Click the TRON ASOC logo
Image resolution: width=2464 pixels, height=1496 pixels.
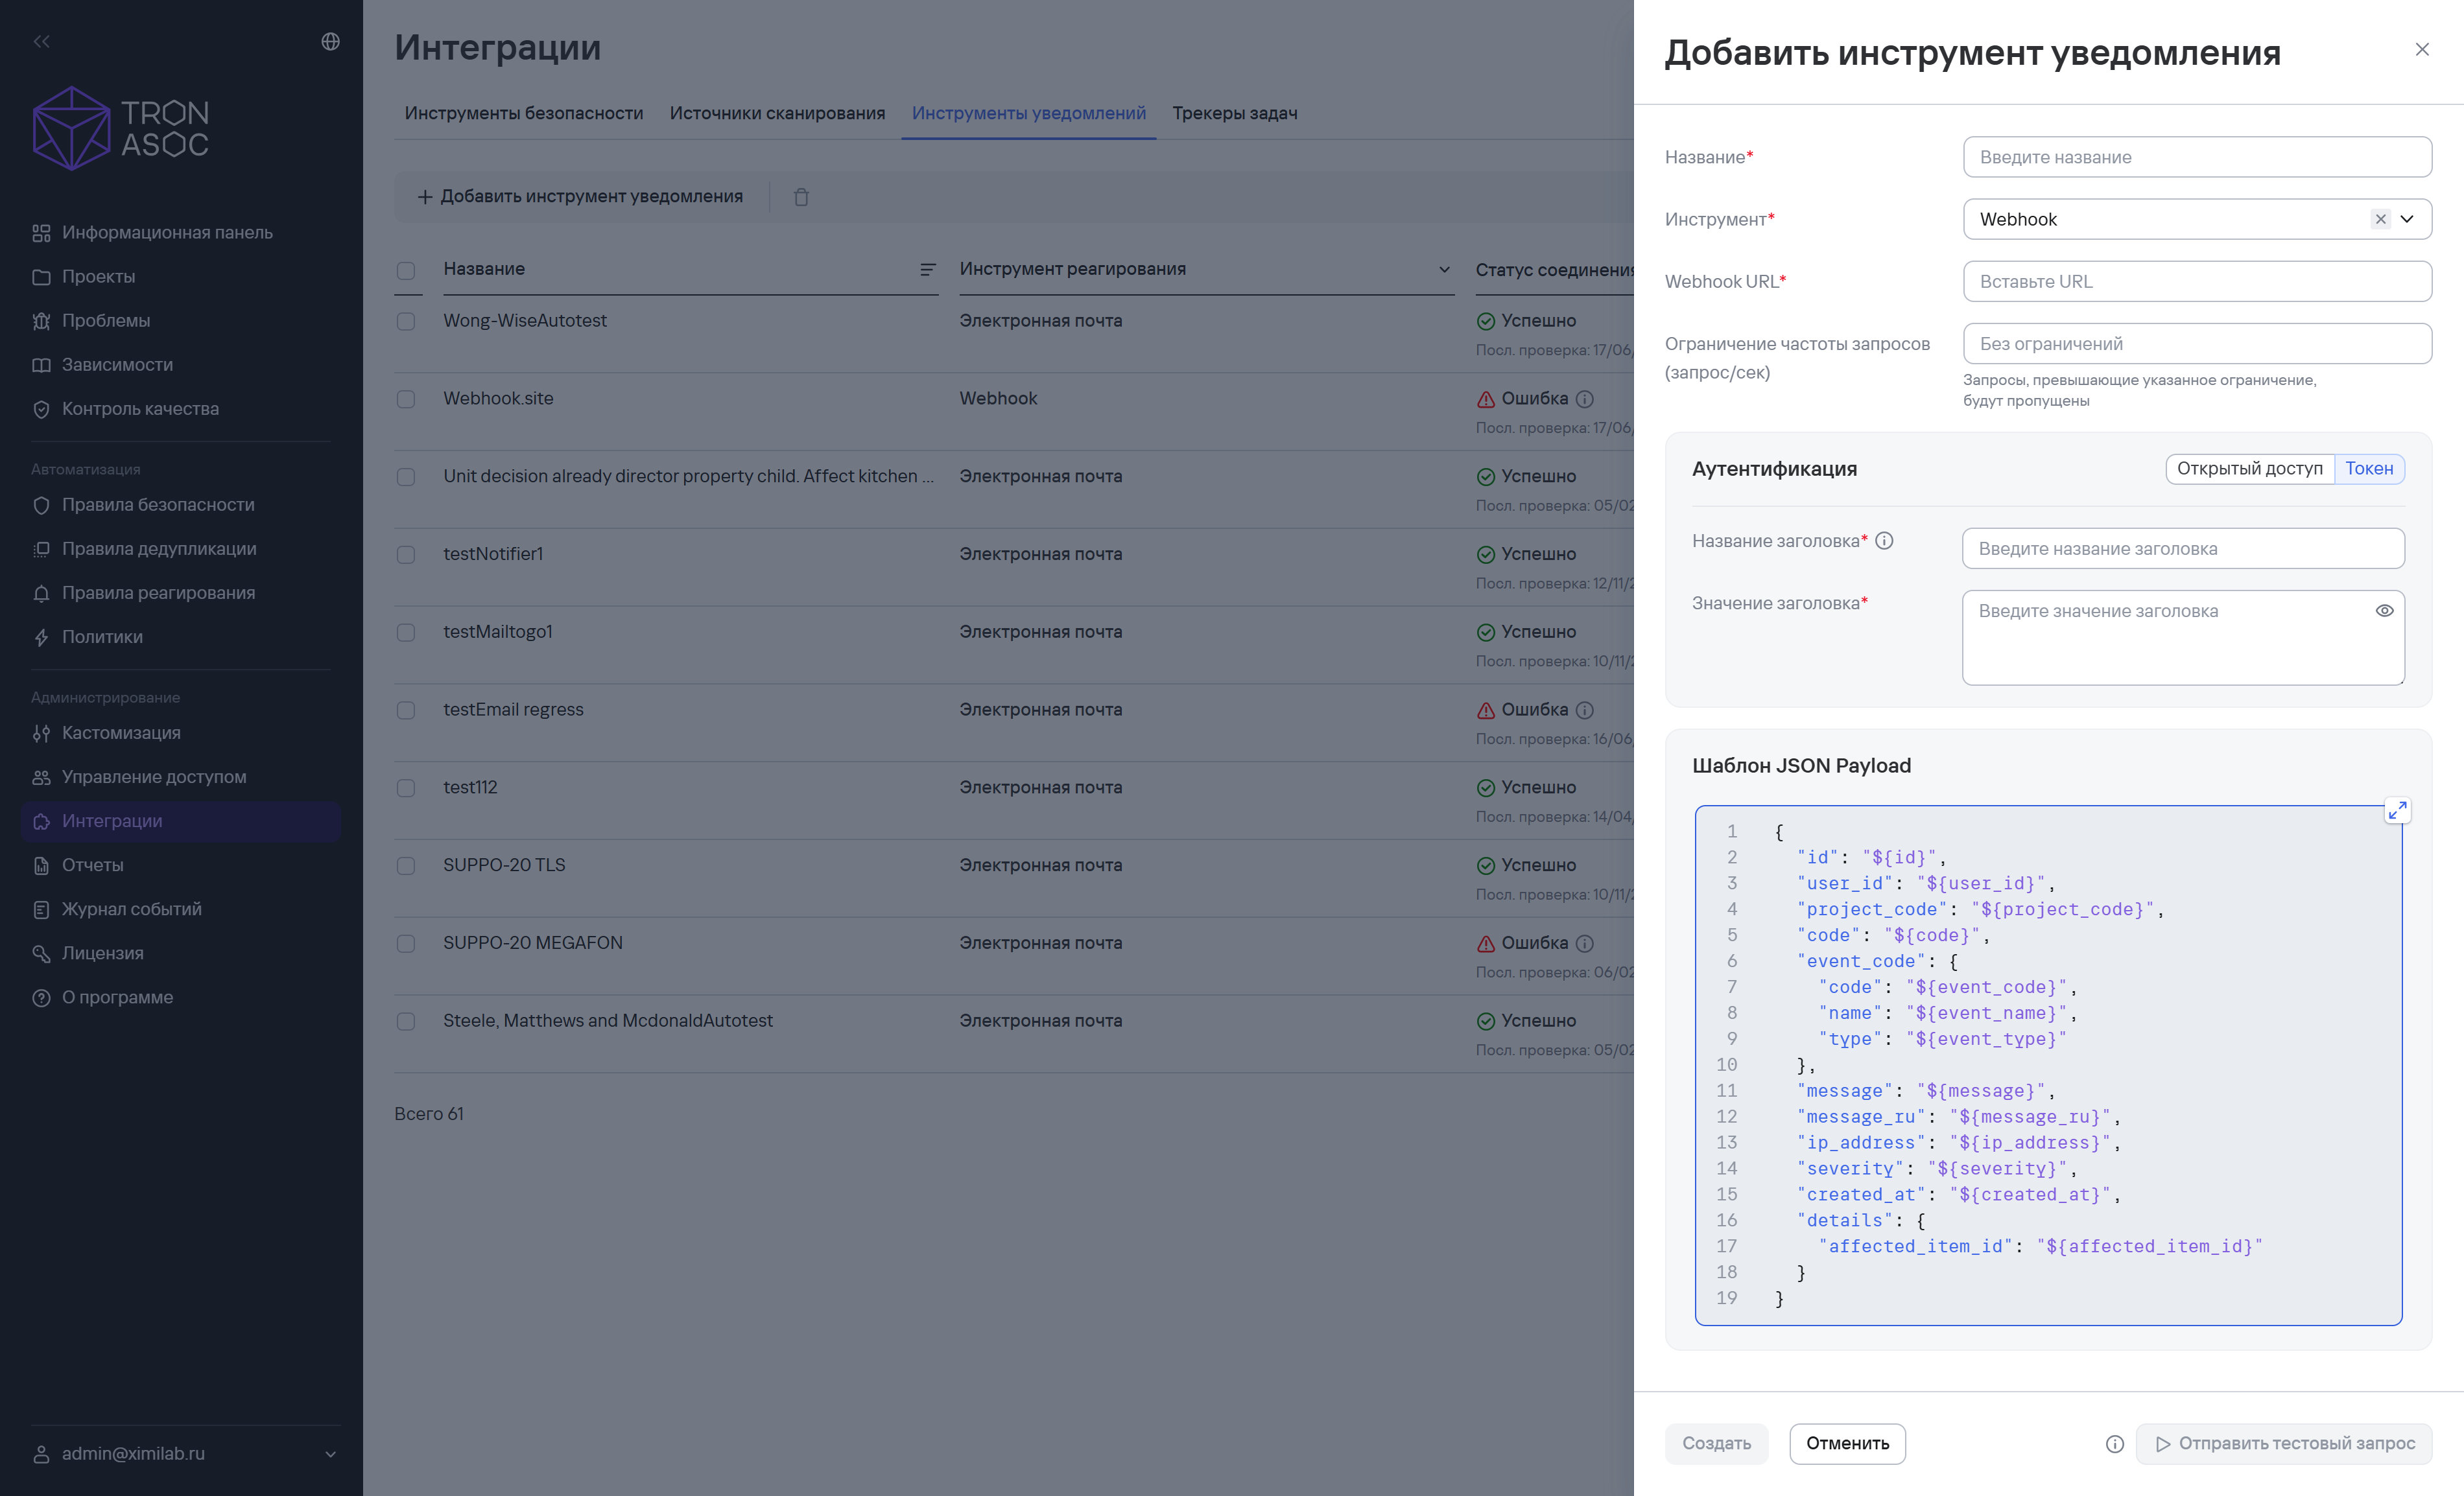[x=121, y=128]
